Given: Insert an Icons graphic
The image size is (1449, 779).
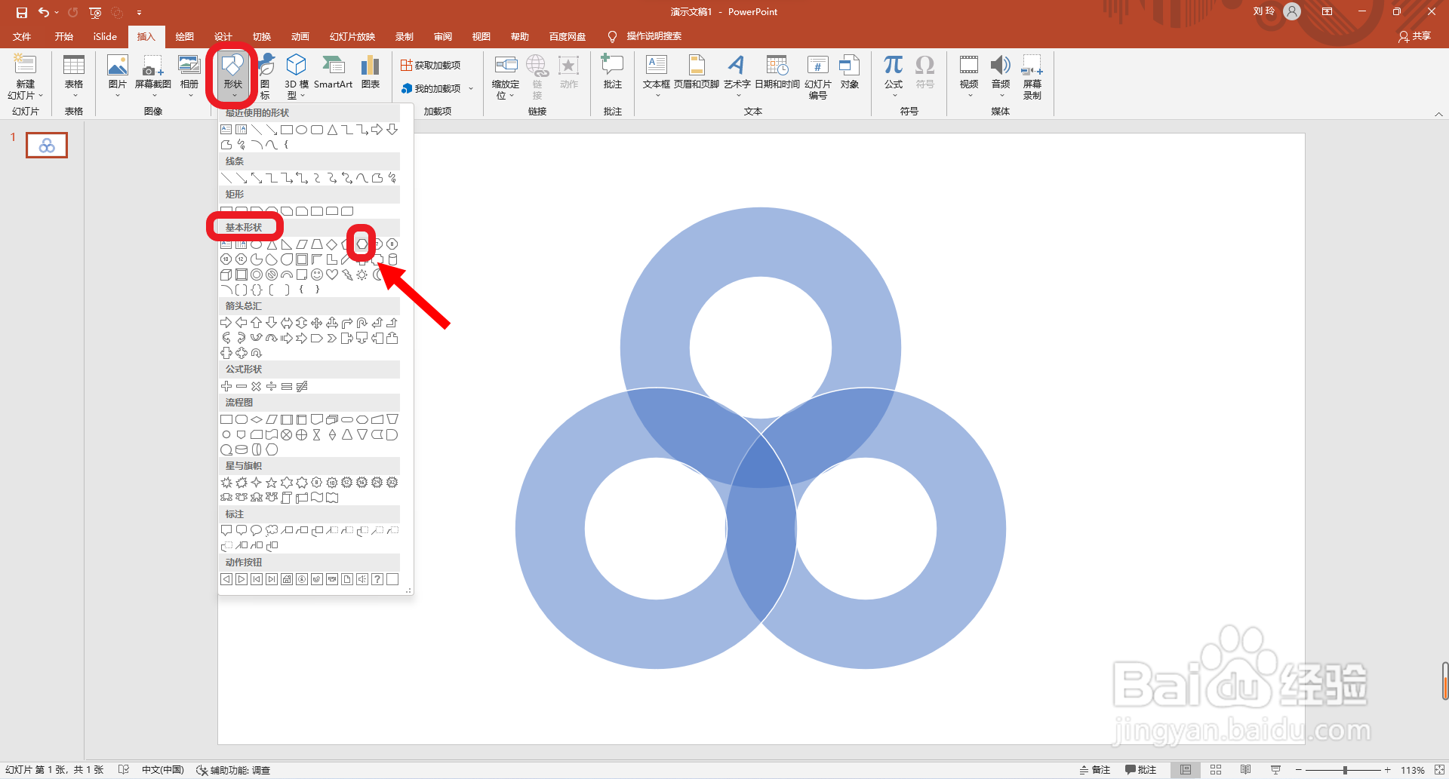Looking at the screenshot, I should pyautogui.click(x=266, y=76).
